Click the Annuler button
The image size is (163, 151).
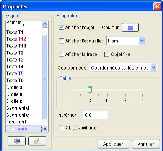146,144
